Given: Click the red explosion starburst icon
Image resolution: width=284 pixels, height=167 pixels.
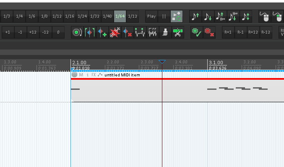Looking at the screenshot, I should [115, 32].
